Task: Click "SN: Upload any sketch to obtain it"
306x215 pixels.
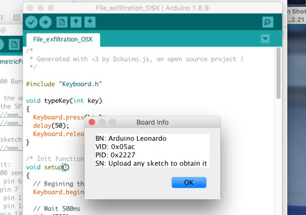Action: coord(151,163)
